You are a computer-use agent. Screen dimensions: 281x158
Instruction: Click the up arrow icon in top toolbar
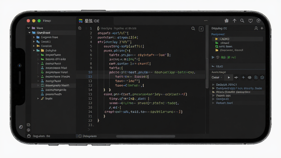(234, 21)
